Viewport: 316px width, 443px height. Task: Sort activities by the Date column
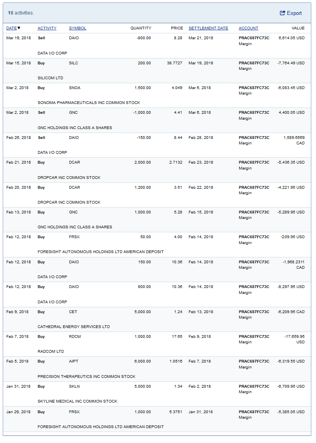11,28
